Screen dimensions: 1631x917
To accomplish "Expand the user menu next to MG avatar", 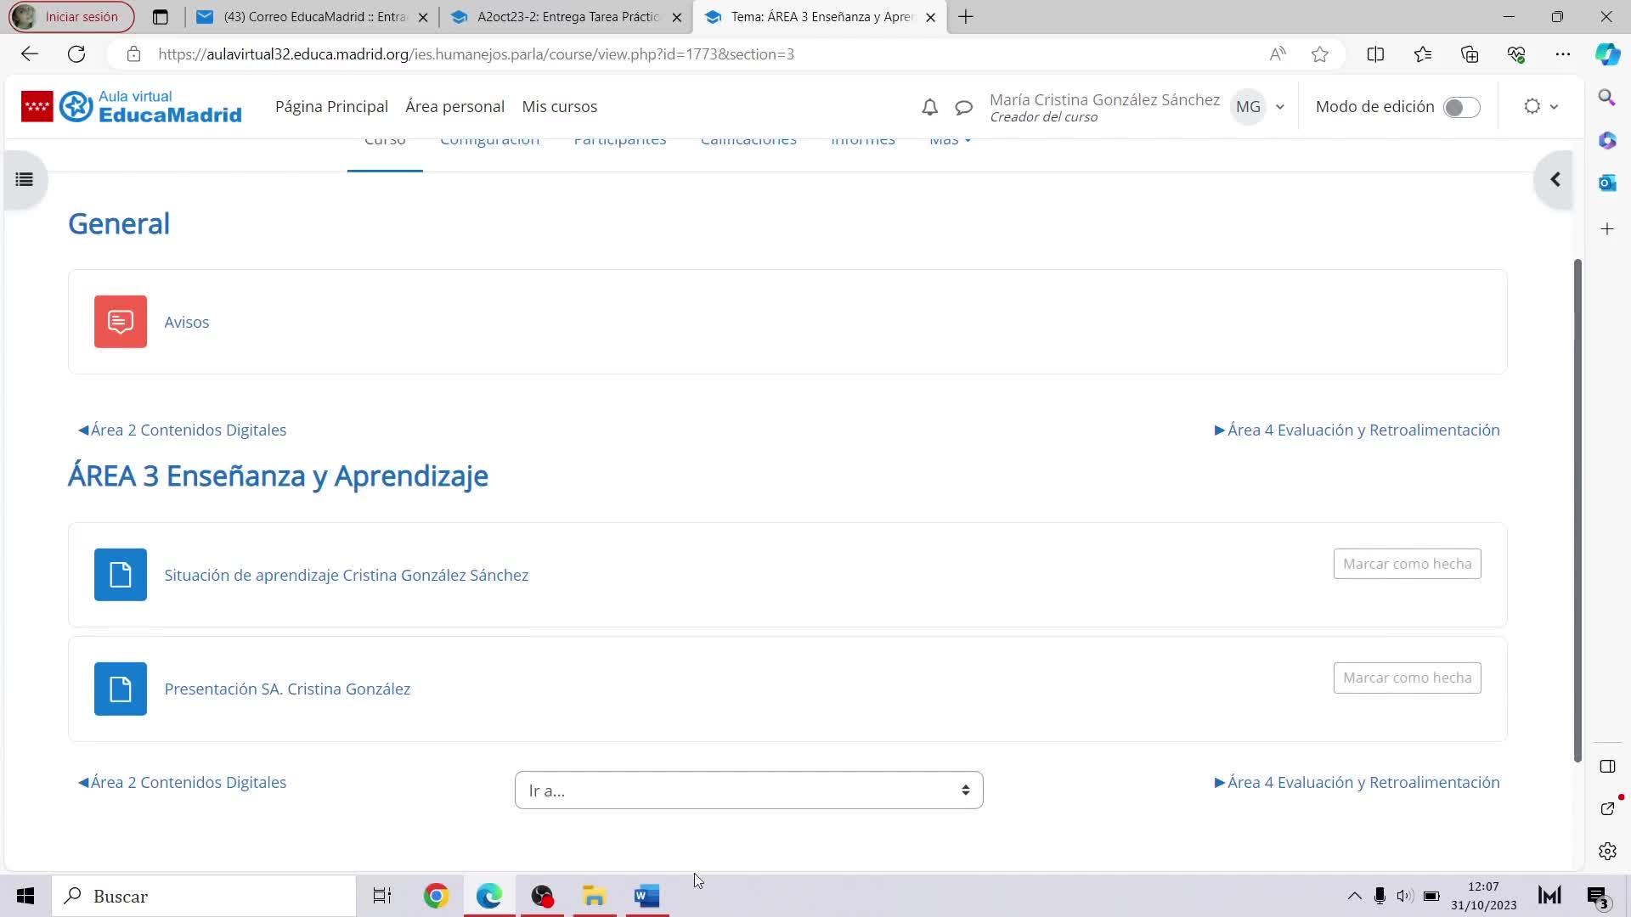I will [x=1279, y=107].
